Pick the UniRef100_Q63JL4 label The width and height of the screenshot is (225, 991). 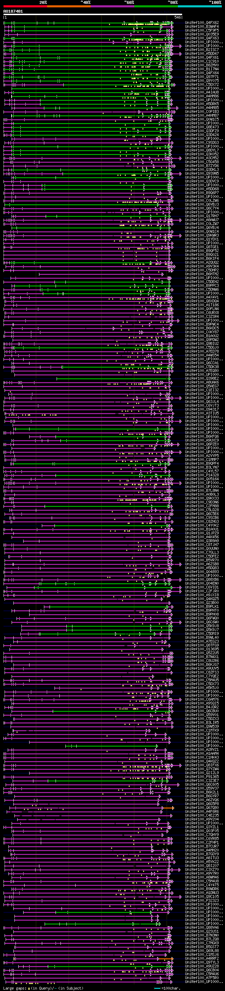pos(202,401)
